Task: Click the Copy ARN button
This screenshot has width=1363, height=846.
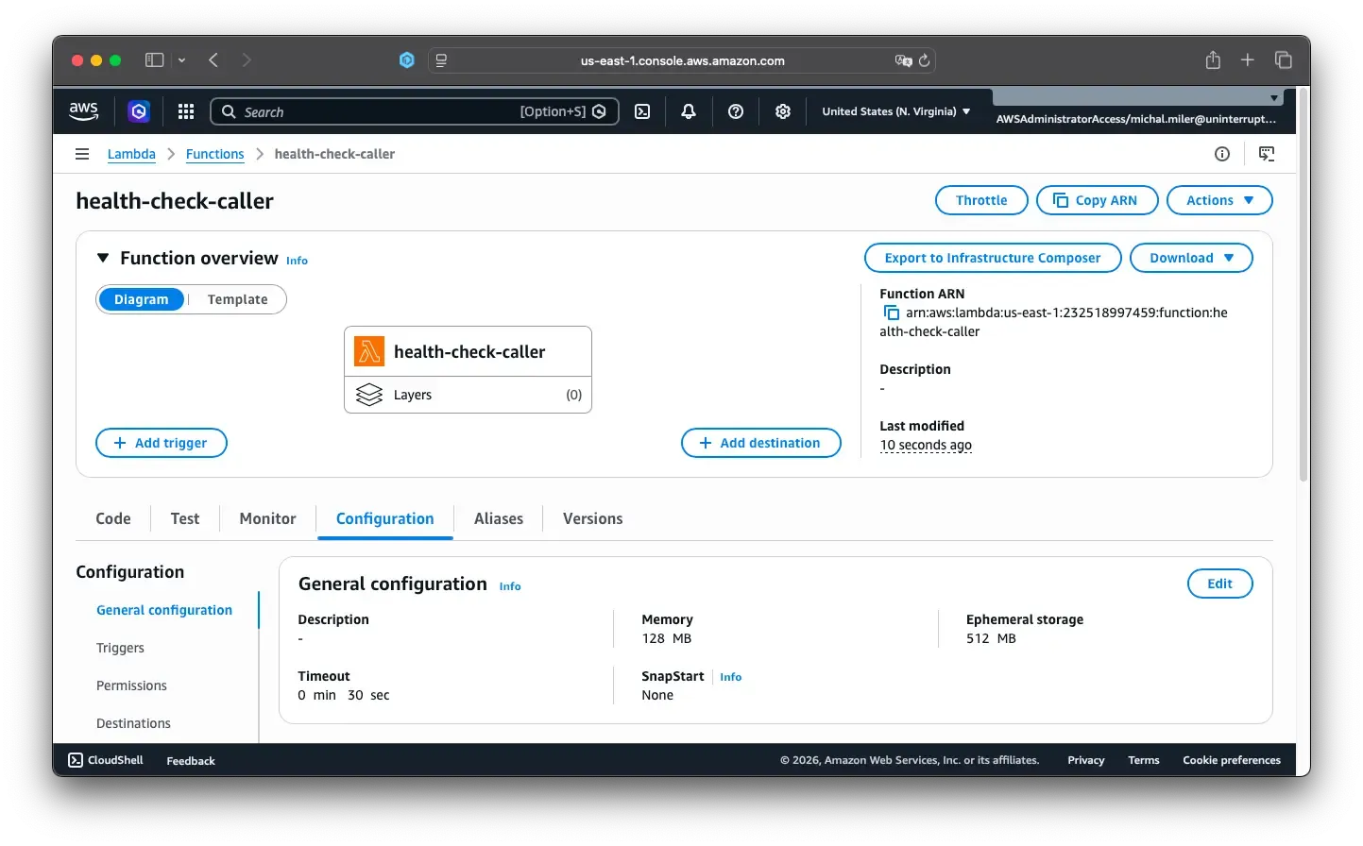Action: (x=1097, y=200)
